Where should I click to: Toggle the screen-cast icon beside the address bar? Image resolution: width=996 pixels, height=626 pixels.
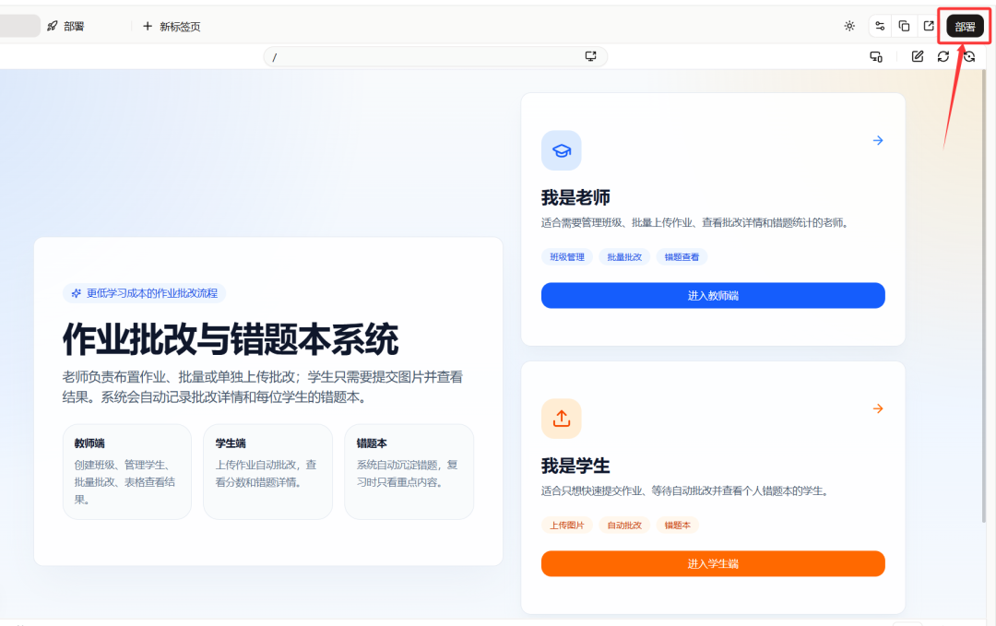[591, 56]
